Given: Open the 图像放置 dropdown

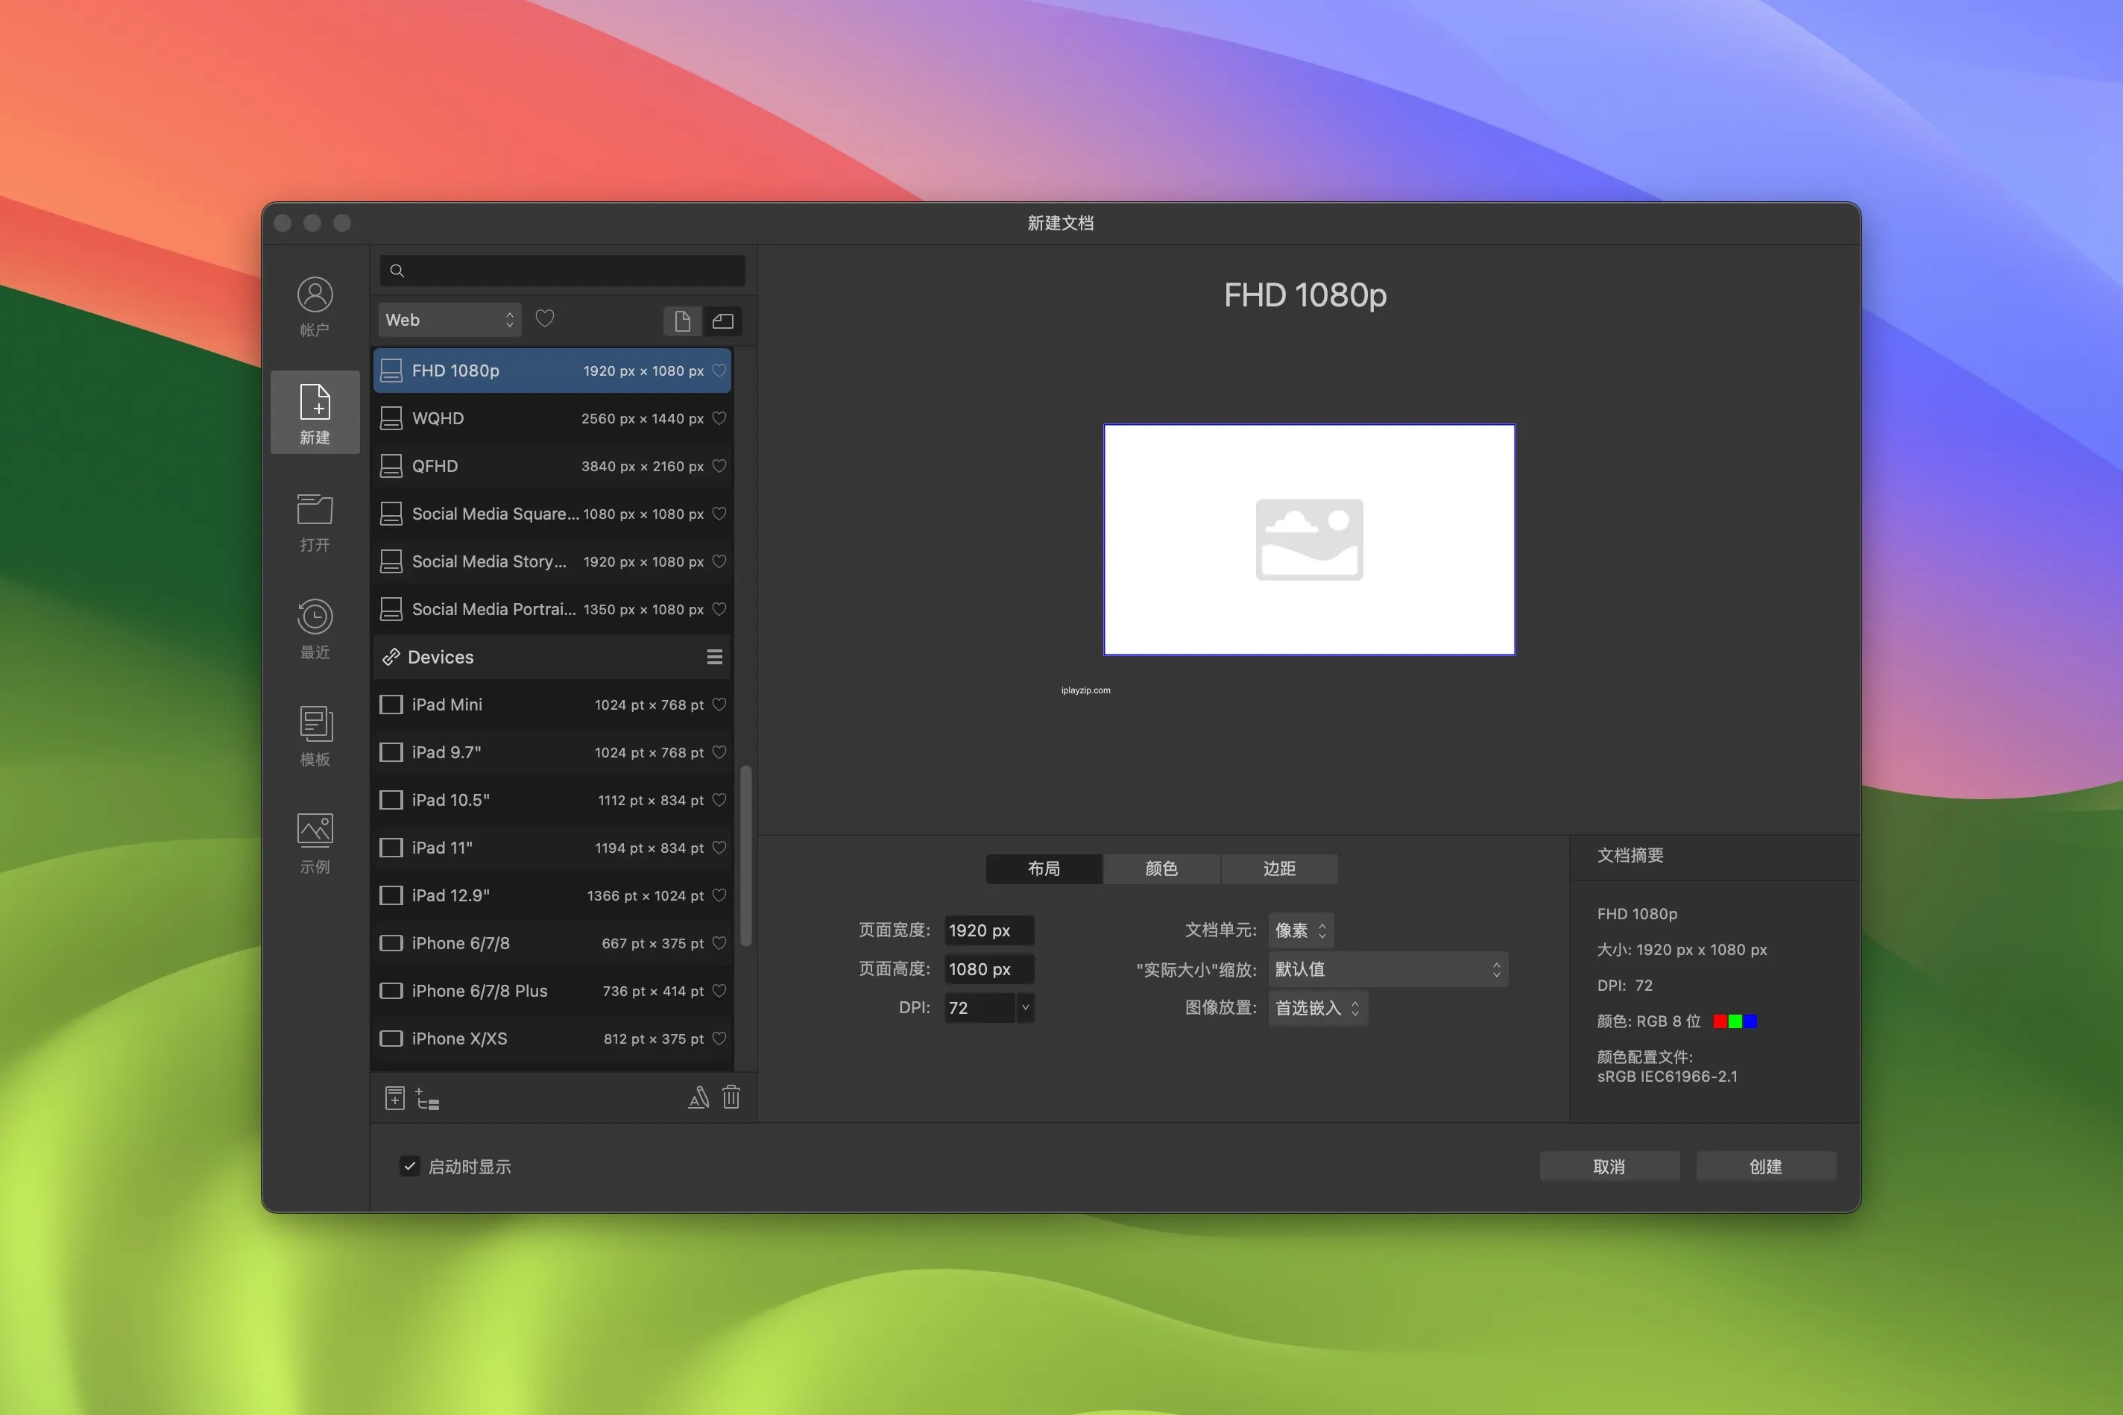Looking at the screenshot, I should tap(1317, 1008).
